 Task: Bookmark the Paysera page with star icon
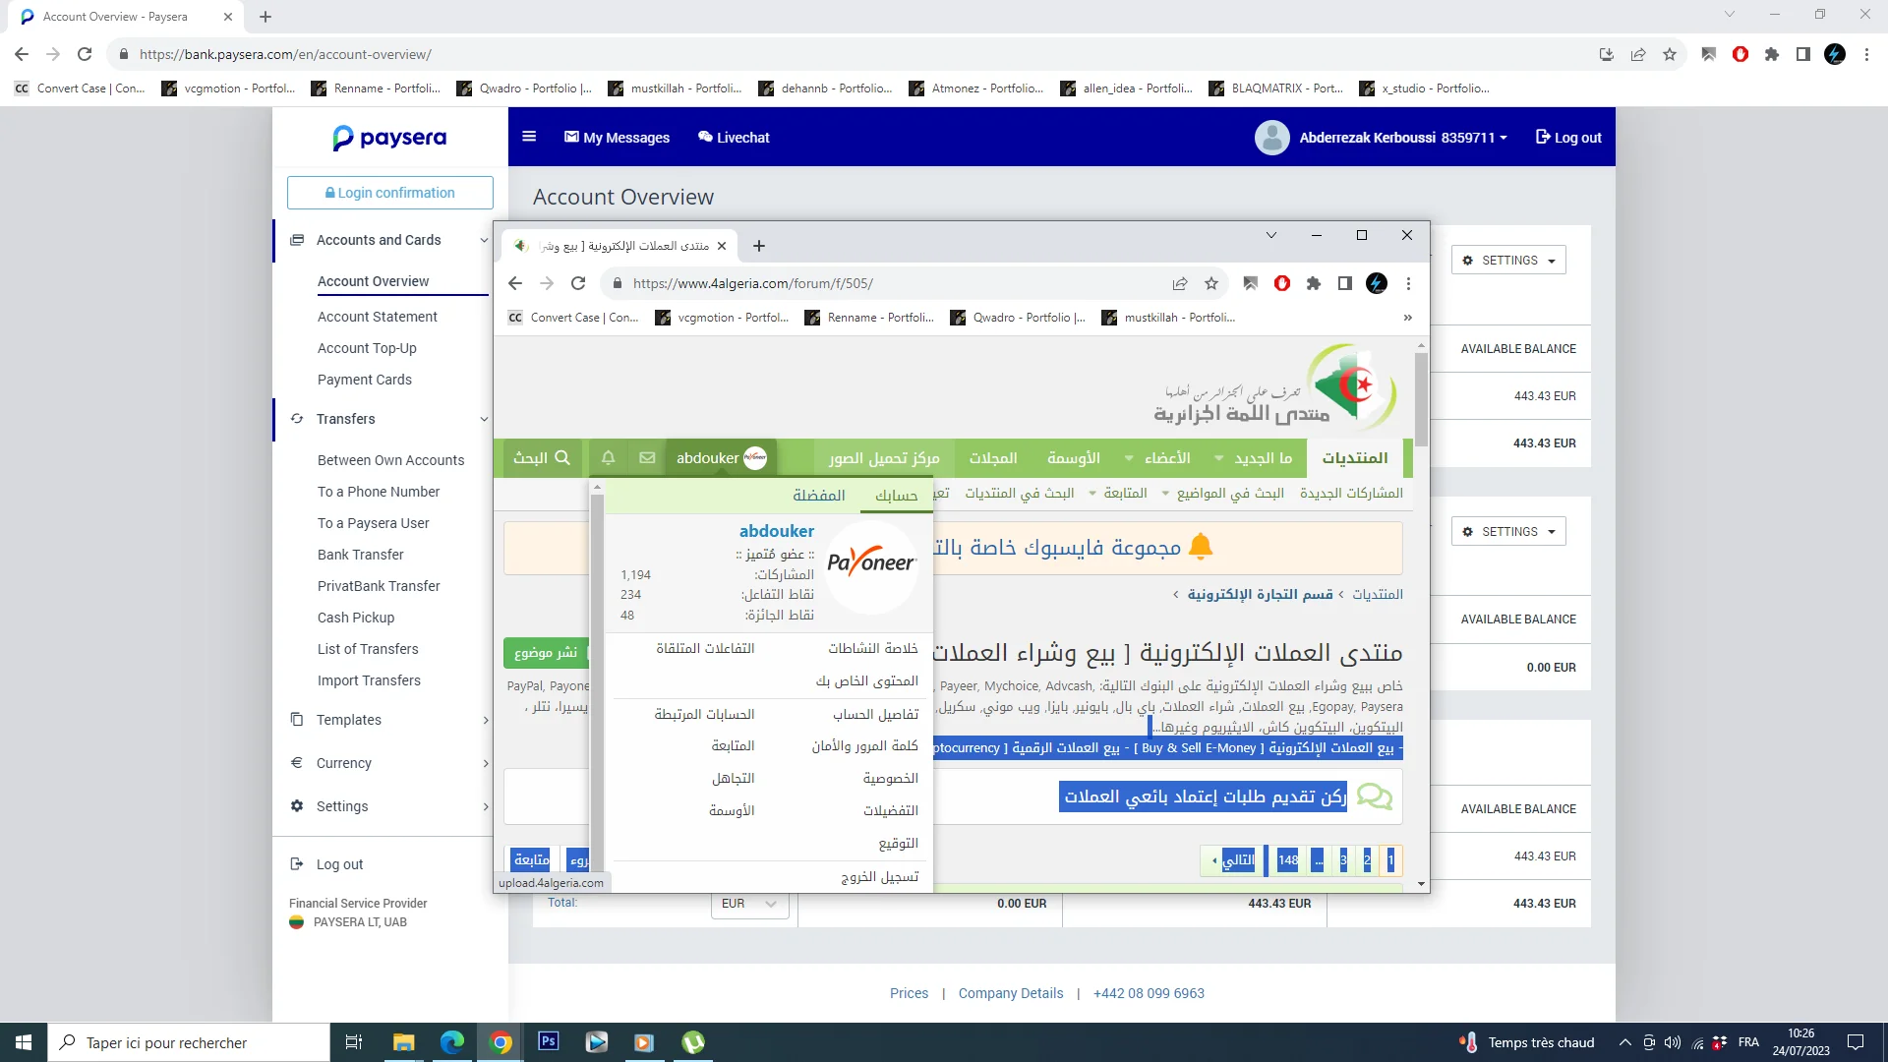tap(1670, 54)
